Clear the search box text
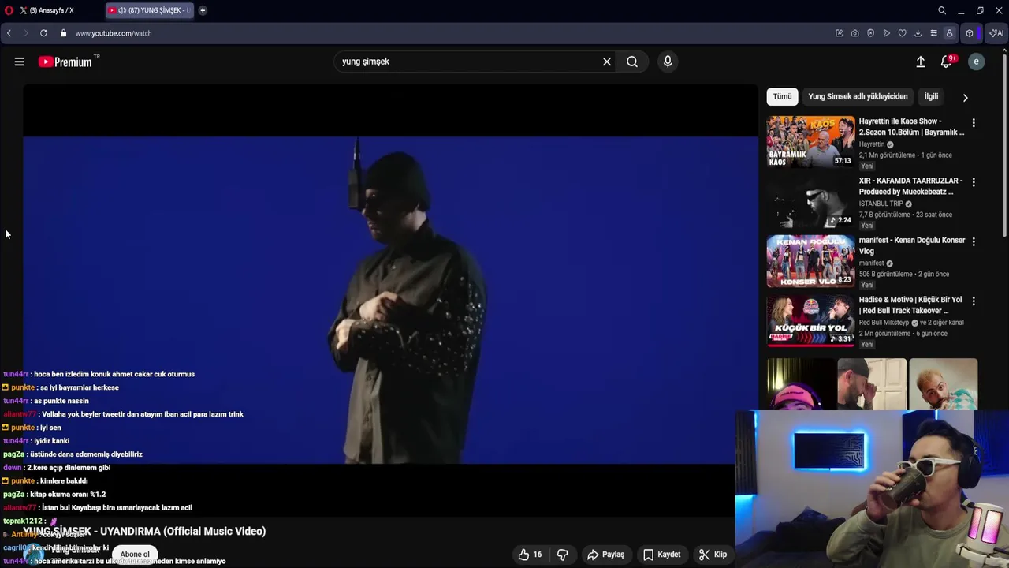Screen dimensions: 1009x568 coord(607,62)
